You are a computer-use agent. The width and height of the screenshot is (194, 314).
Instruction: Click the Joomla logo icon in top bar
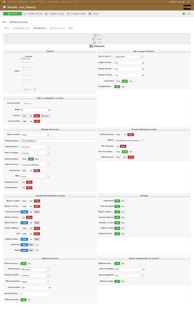pyautogui.click(x=4, y=2)
